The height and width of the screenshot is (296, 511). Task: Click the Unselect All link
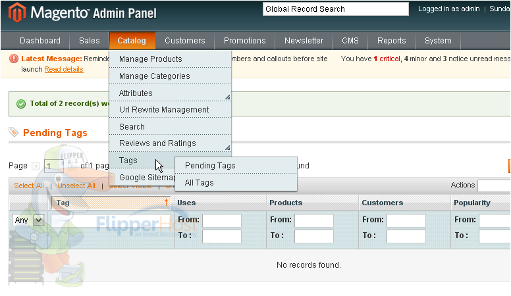76,185
